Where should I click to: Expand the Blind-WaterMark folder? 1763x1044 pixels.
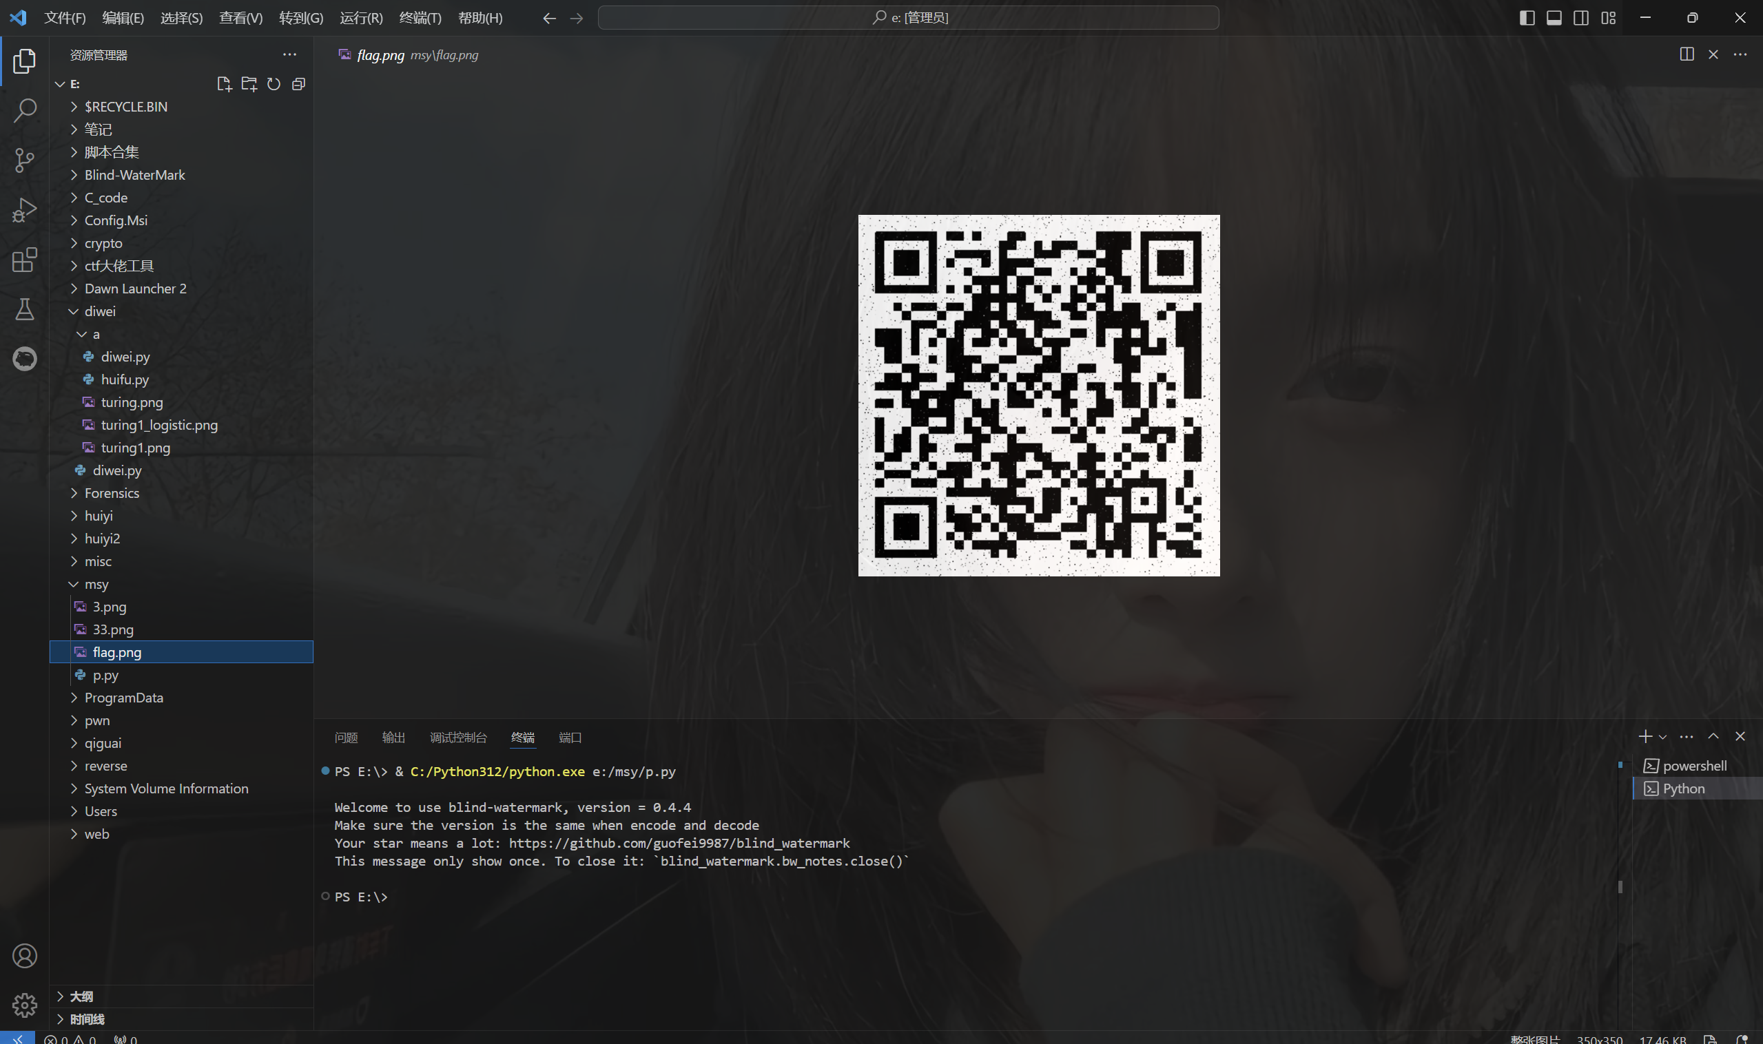point(181,174)
